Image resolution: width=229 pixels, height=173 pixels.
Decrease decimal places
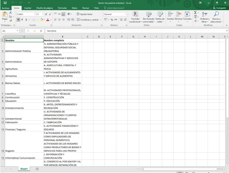coord(125,20)
